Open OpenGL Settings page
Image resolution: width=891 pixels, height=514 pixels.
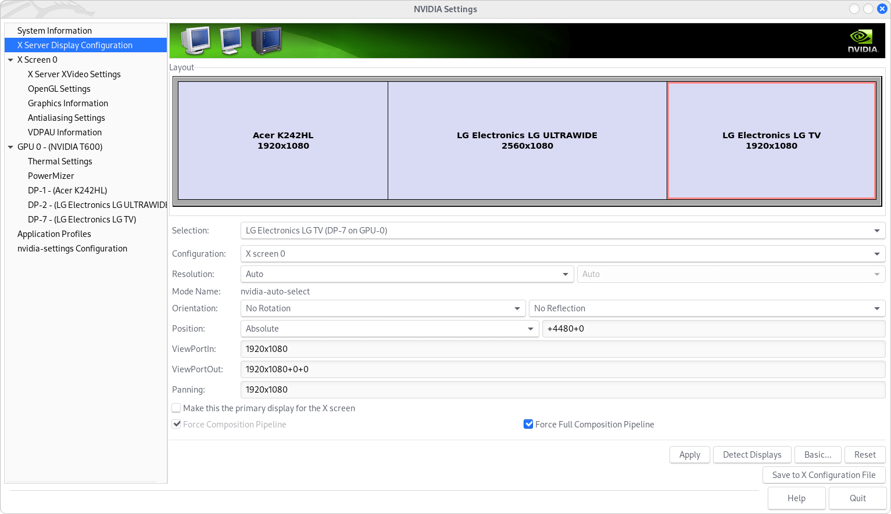click(x=59, y=89)
